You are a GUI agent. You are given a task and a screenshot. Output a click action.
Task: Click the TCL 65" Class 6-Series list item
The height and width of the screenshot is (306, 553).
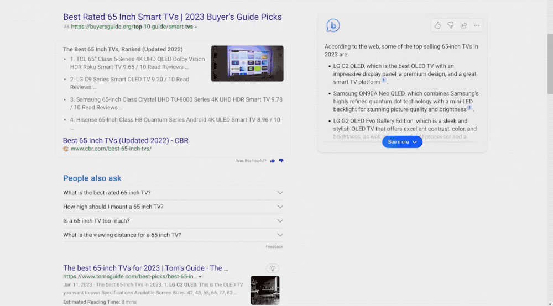pyautogui.click(x=137, y=63)
